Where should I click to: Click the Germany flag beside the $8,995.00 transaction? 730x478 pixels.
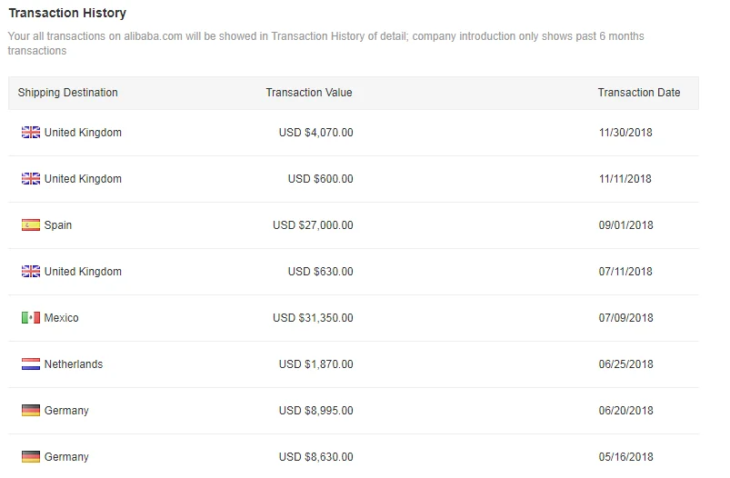(x=31, y=411)
